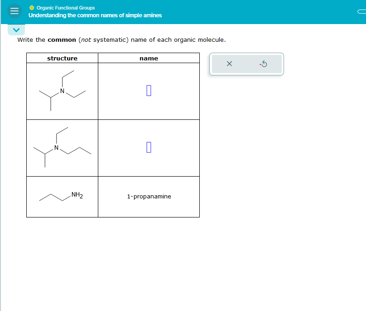Click the reset answer icon

(x=264, y=64)
